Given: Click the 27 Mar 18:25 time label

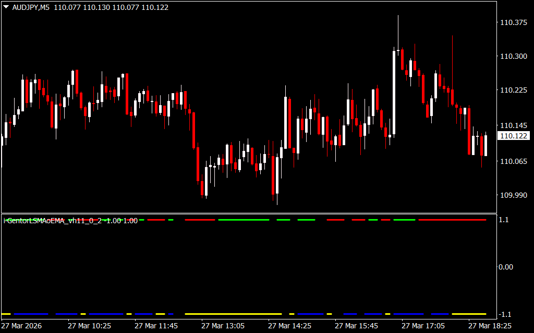Looking at the screenshot, I should (x=490, y=326).
